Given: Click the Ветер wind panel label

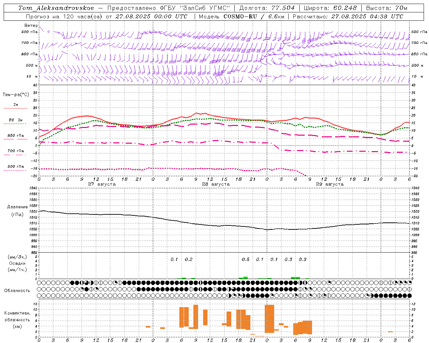Looking at the screenshot, I should [x=31, y=25].
